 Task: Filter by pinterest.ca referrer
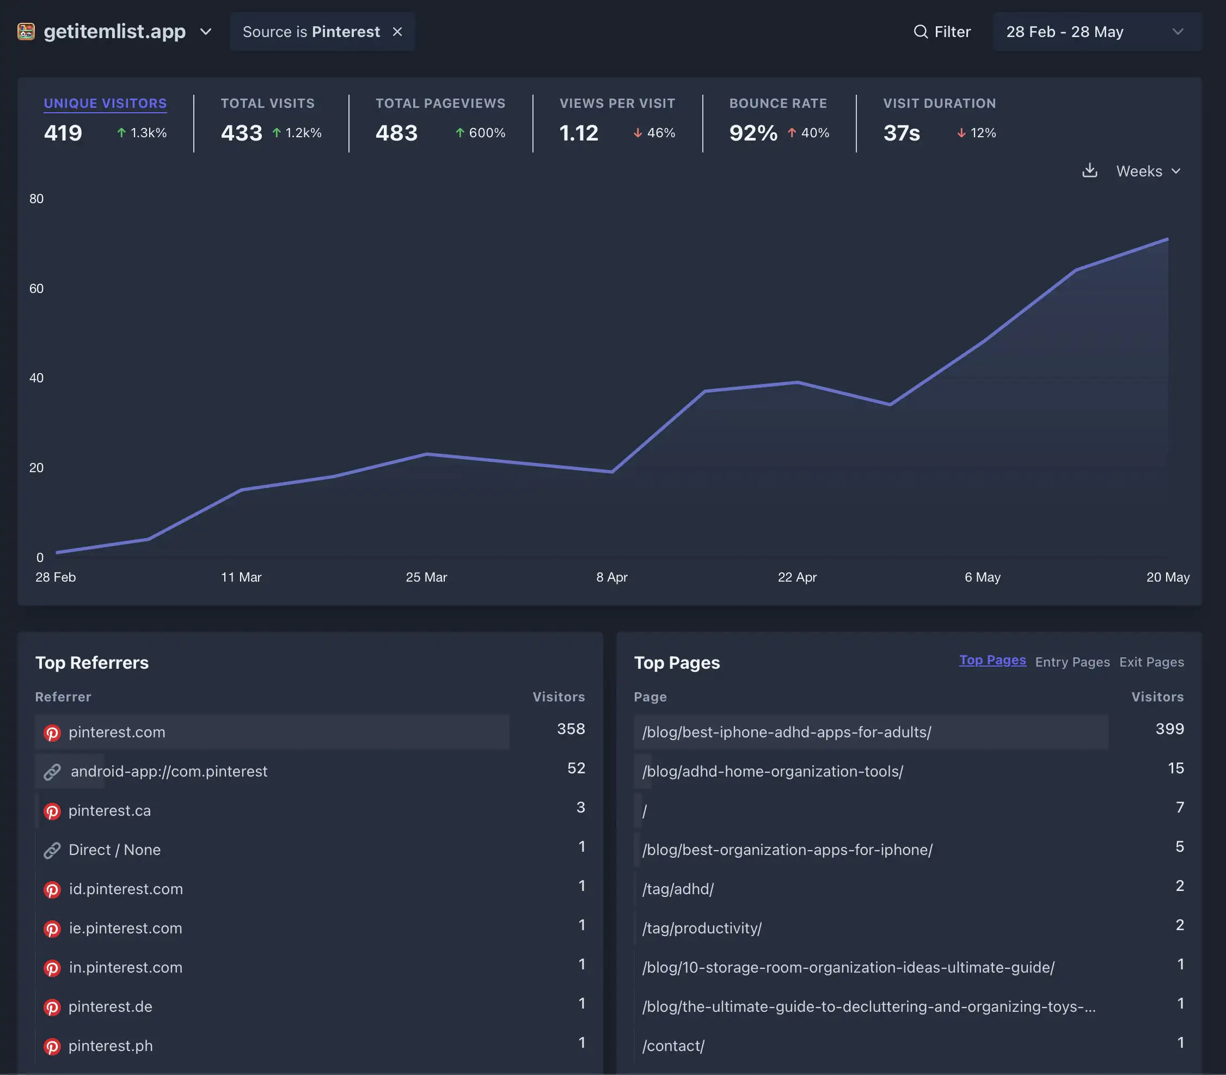click(x=109, y=810)
